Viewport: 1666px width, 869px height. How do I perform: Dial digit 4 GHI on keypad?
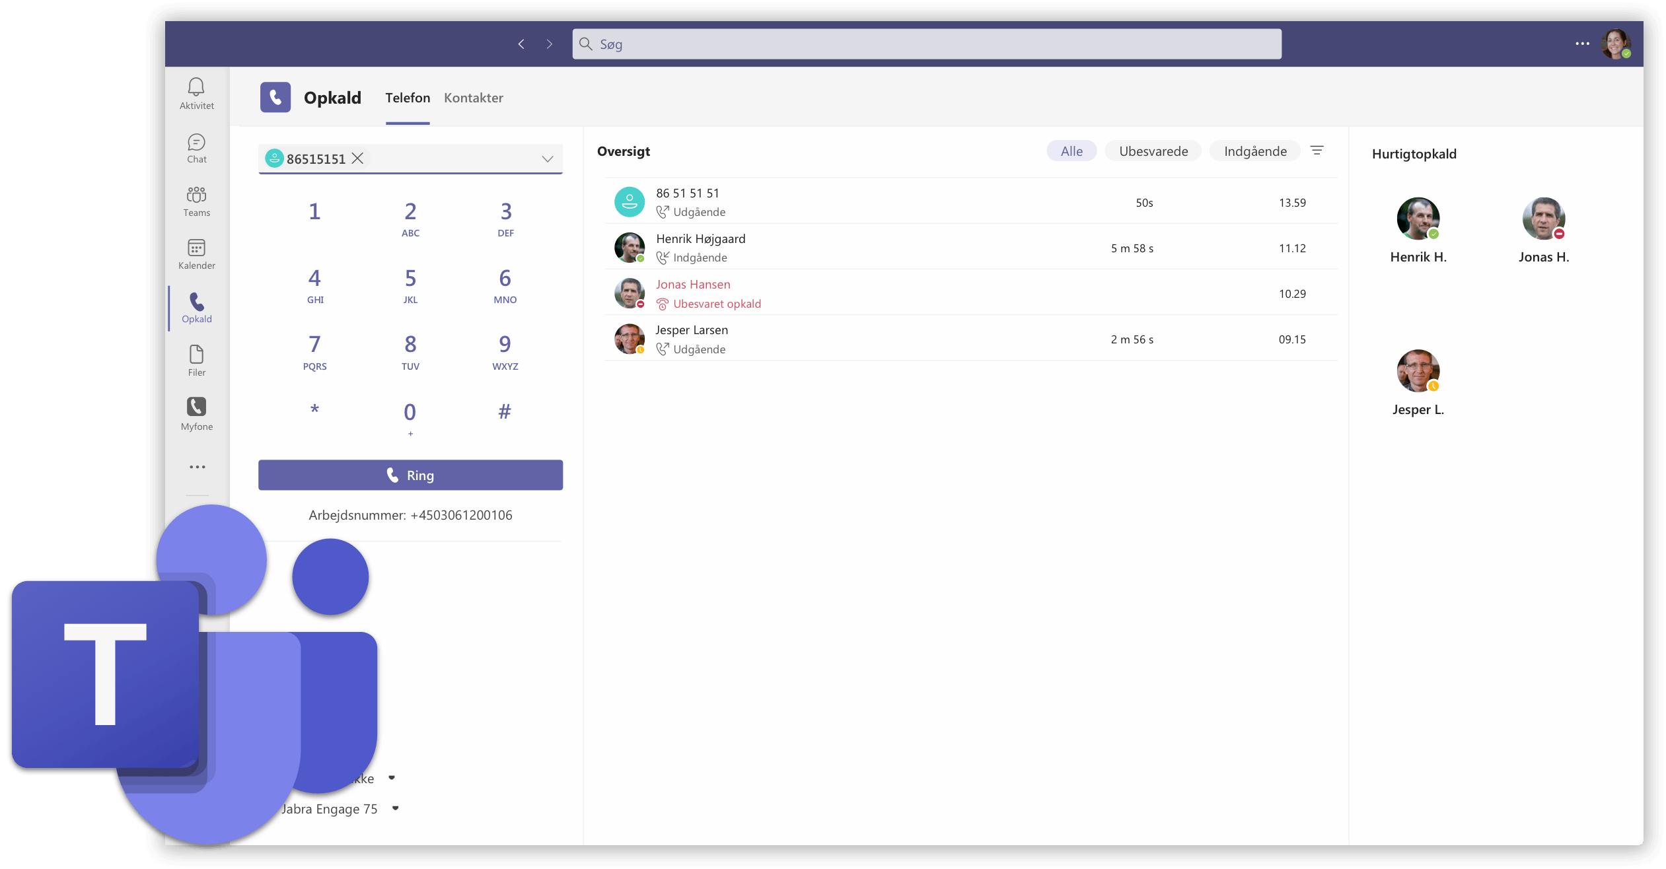314,285
